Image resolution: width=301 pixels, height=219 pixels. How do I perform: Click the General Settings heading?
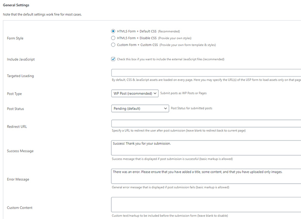click(16, 5)
